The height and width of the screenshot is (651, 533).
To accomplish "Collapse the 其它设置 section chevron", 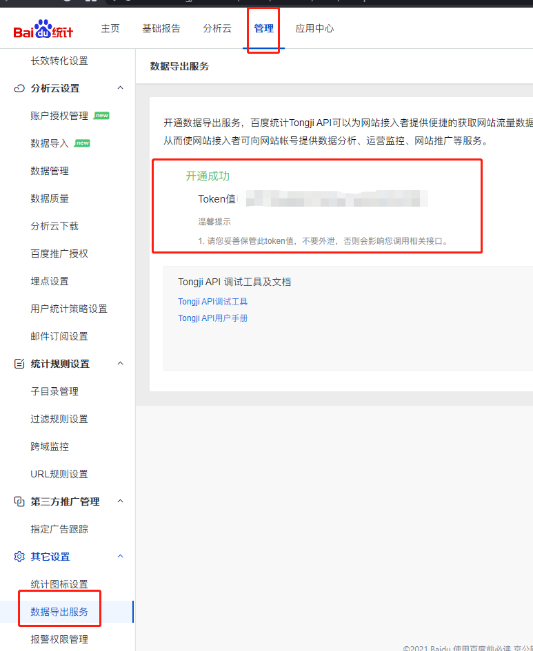I will coord(120,557).
